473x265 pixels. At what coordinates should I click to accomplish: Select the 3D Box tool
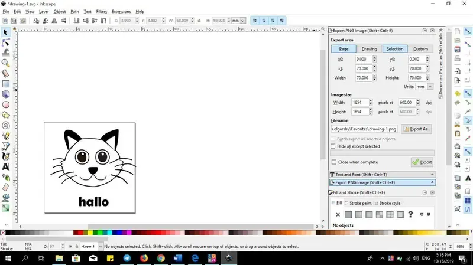pos(6,94)
